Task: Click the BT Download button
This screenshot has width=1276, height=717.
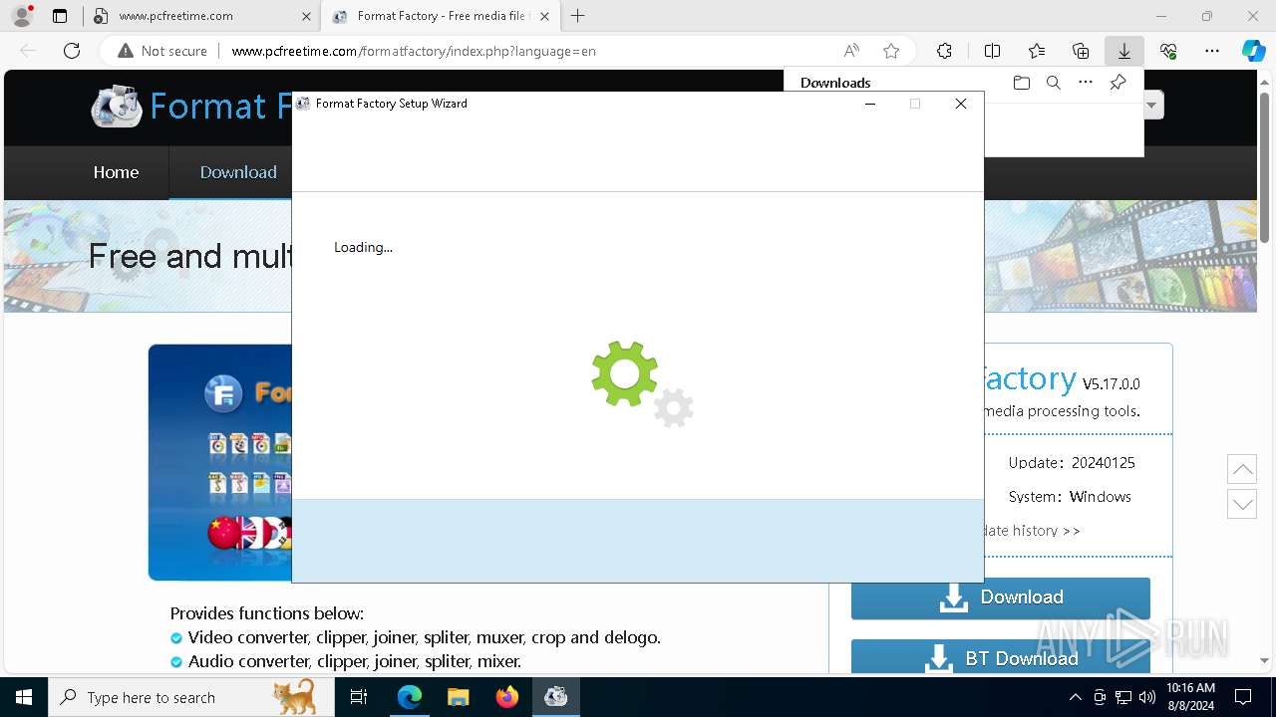Action: pos(1001,657)
